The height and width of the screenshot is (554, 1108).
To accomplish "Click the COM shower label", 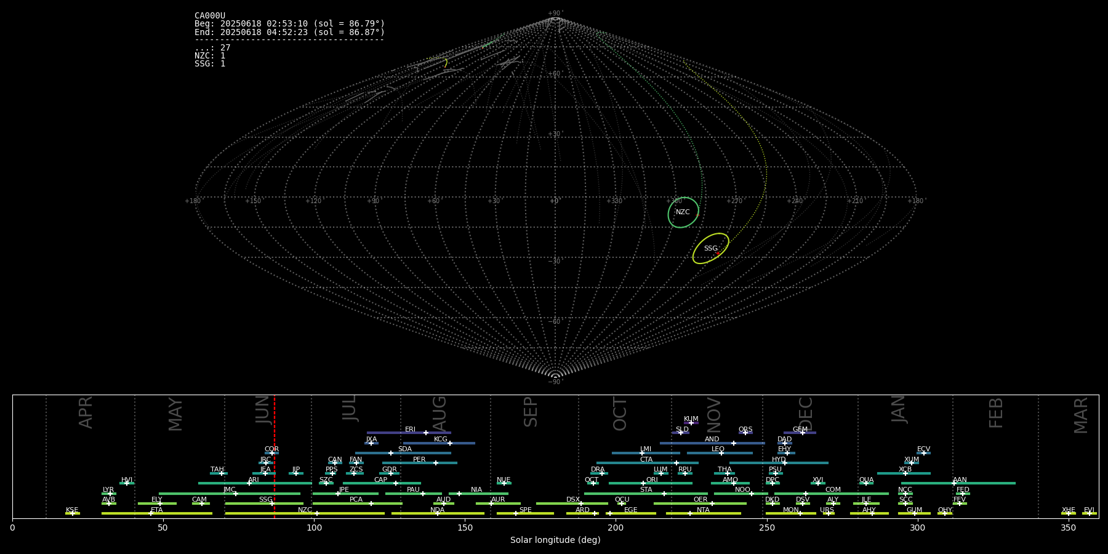I will [833, 490].
